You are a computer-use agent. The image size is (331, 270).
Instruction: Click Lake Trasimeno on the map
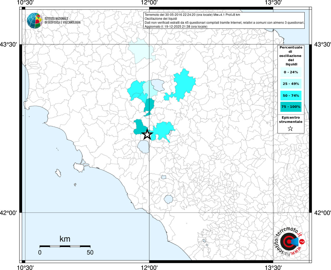(158, 85)
